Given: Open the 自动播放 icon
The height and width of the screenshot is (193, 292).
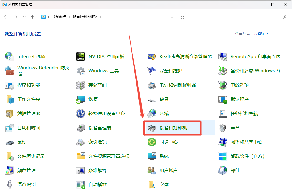Looking at the screenshot, I should pyautogui.click(x=81, y=185).
